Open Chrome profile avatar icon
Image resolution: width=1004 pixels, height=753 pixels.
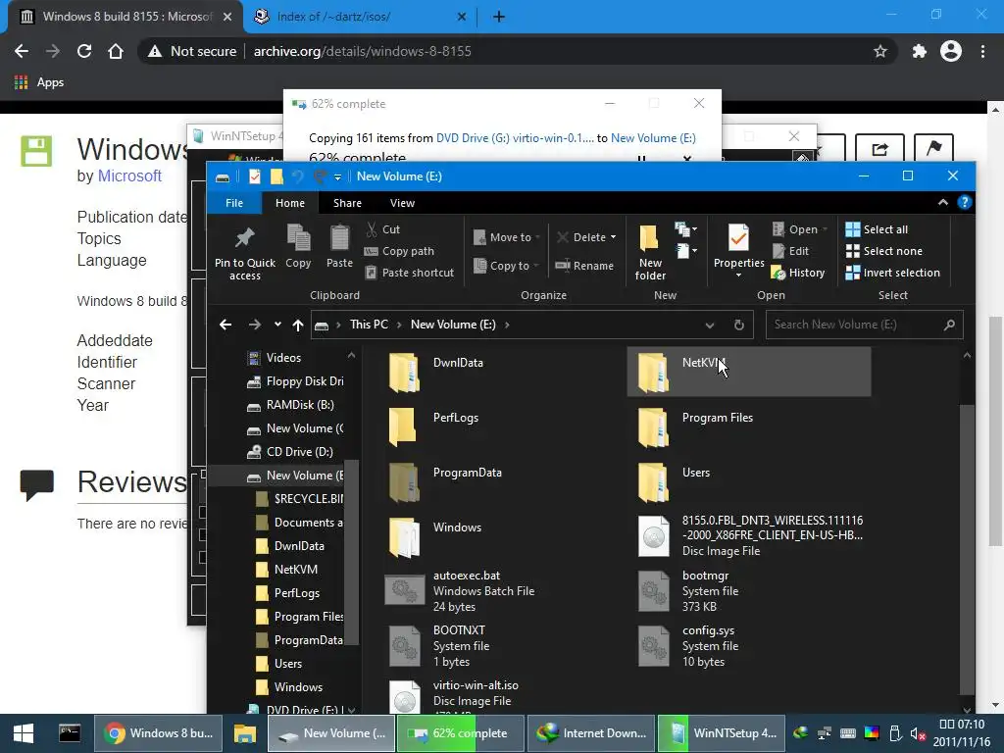tap(951, 51)
